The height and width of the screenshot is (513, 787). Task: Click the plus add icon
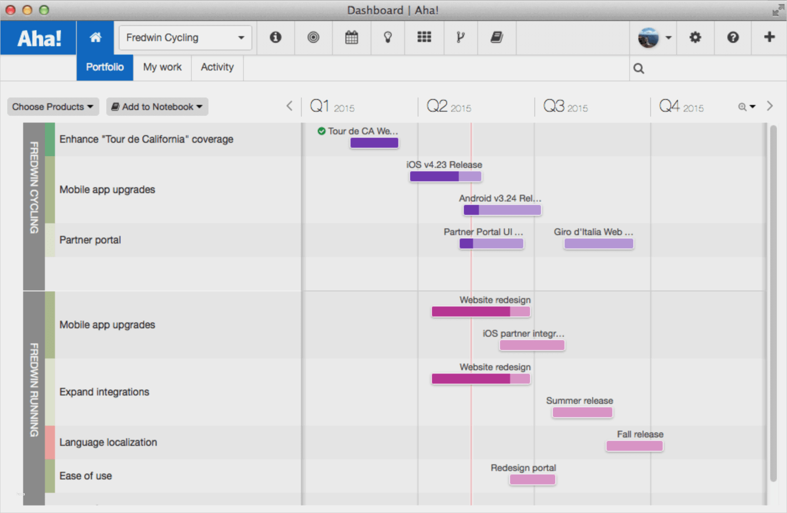point(769,37)
